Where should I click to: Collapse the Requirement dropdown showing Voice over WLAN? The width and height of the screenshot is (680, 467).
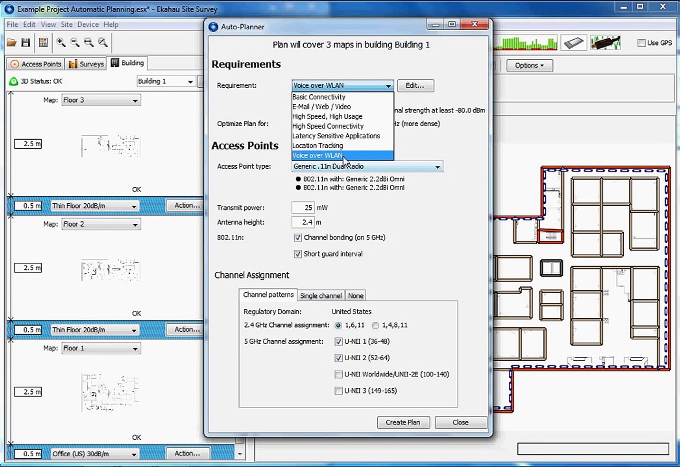pyautogui.click(x=343, y=86)
